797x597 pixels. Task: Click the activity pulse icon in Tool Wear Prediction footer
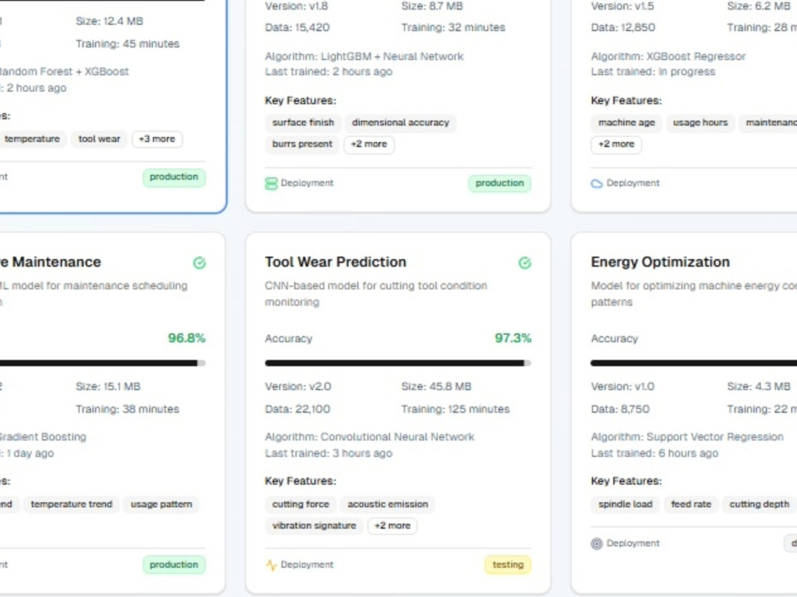271,565
